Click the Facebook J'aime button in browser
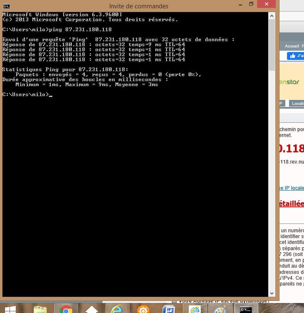The width and height of the screenshot is (304, 313). pyautogui.click(x=295, y=56)
